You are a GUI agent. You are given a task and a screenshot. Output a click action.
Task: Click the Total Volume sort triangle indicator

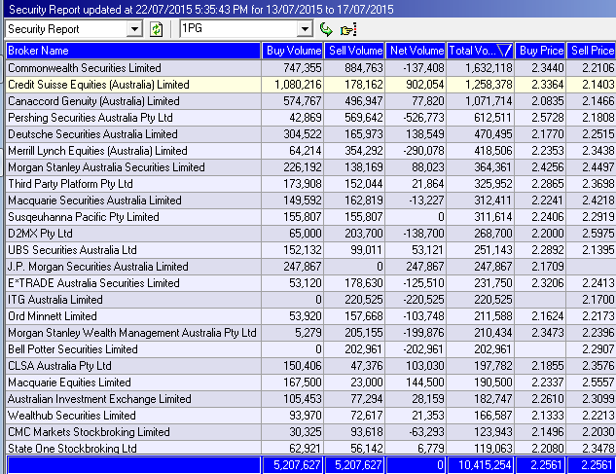(x=504, y=51)
